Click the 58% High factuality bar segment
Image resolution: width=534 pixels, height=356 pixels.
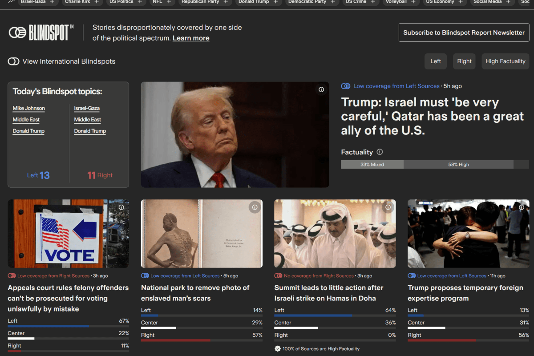coord(458,165)
